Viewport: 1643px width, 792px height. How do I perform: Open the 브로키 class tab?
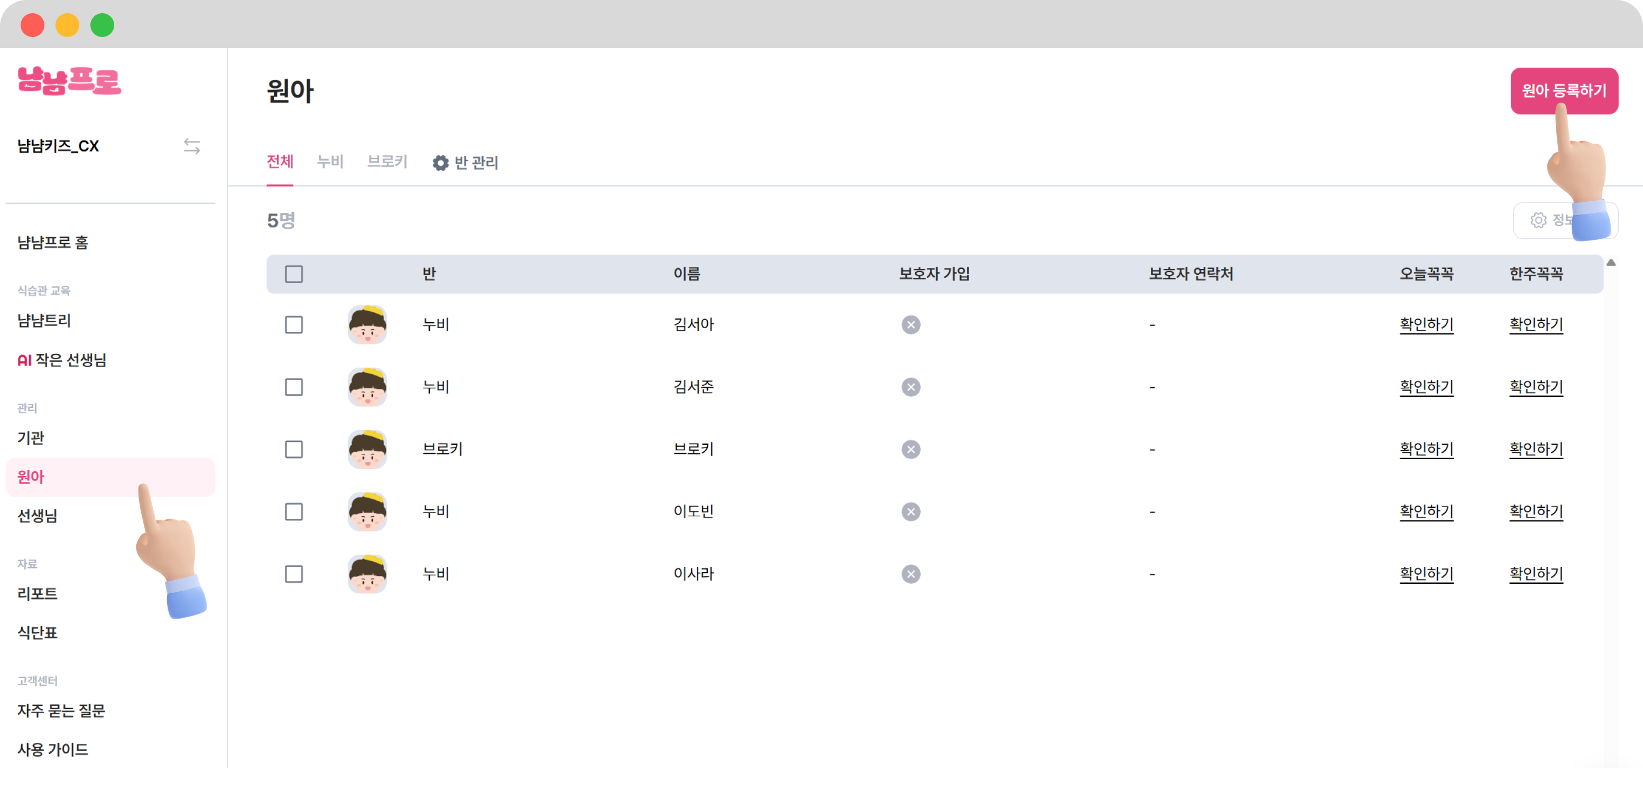click(386, 162)
